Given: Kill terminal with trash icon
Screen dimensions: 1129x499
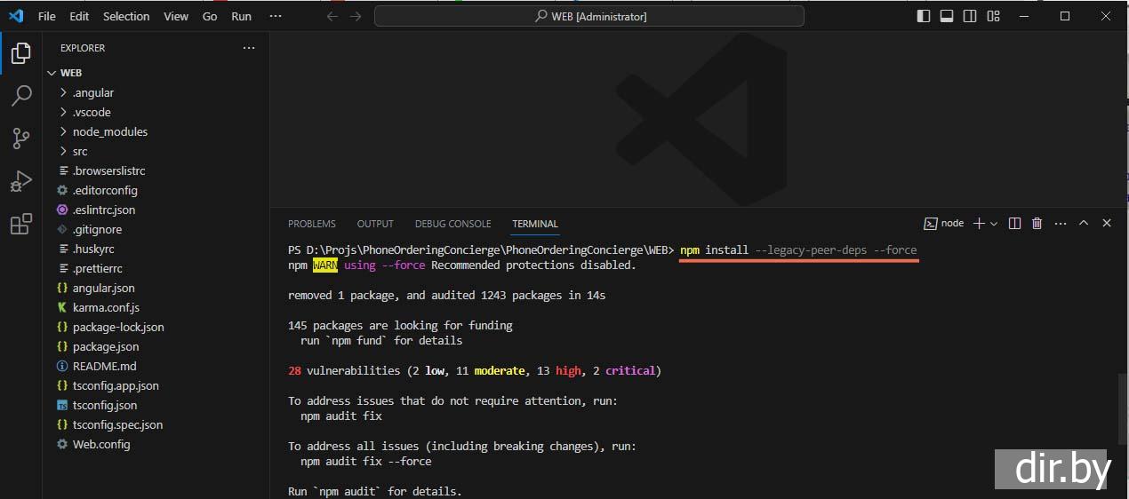Looking at the screenshot, I should point(1037,224).
